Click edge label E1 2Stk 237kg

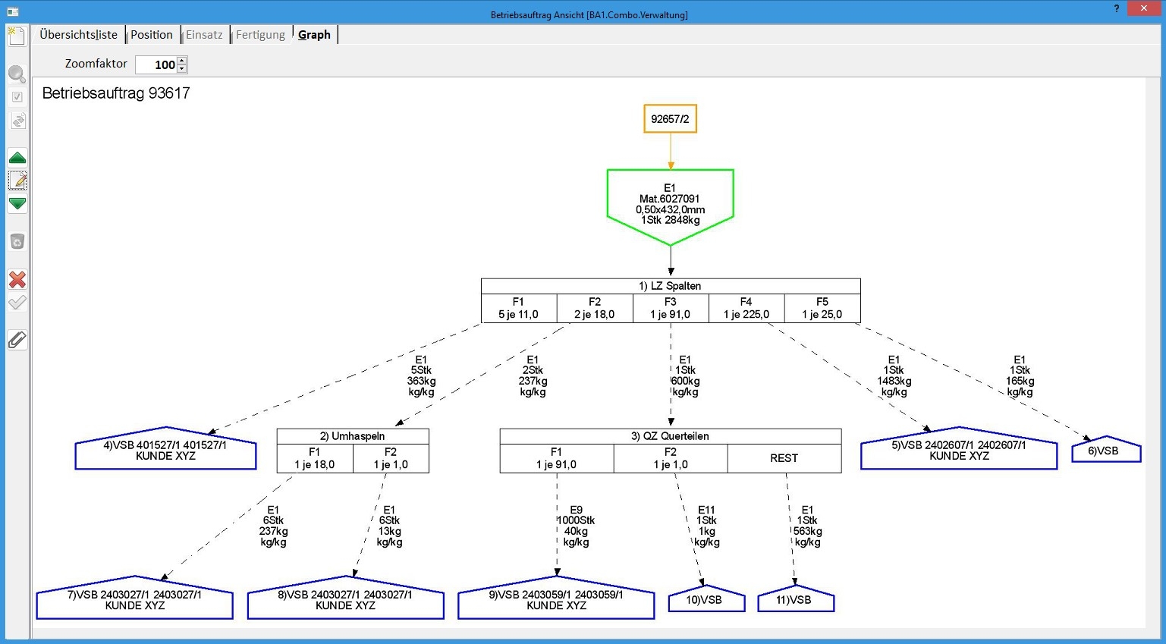click(x=533, y=376)
